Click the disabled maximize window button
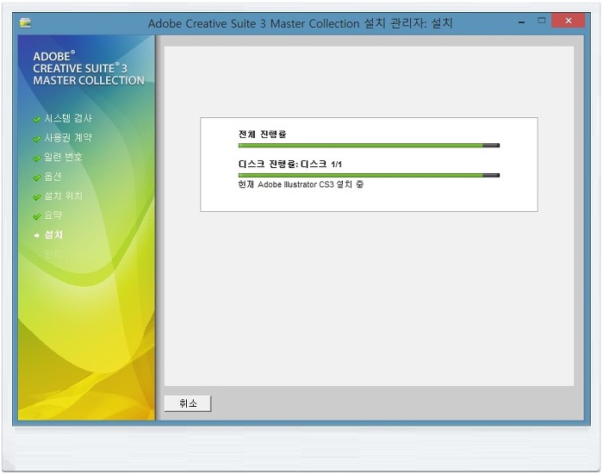This screenshot has height=474, width=603. click(542, 21)
